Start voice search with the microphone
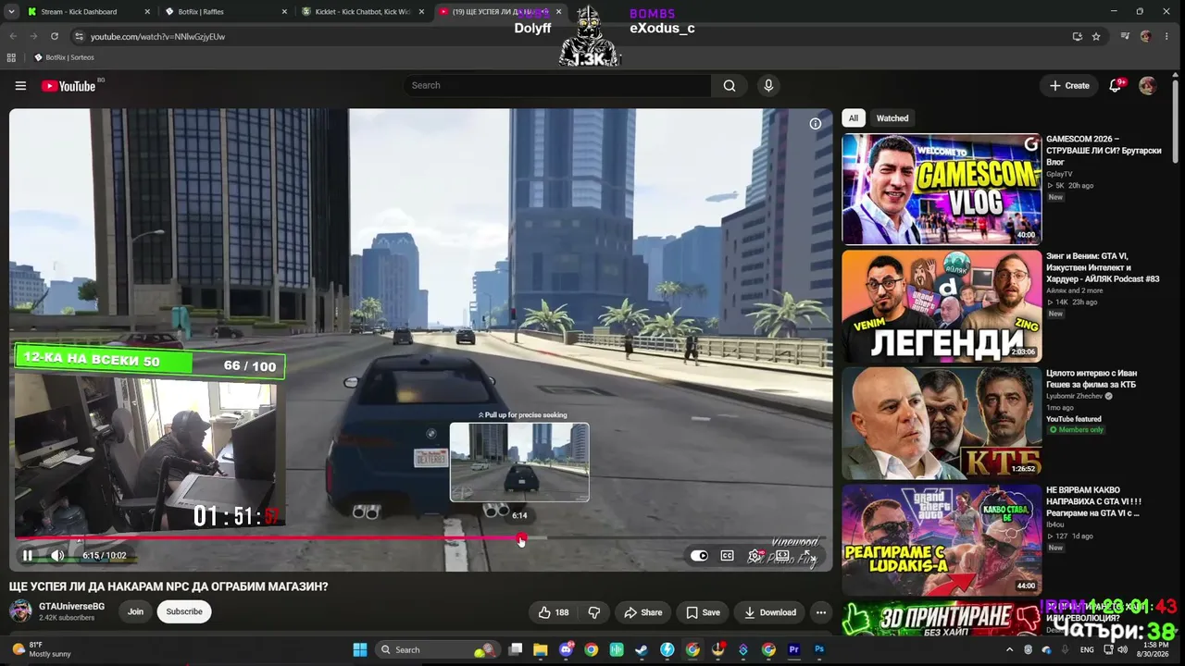The image size is (1185, 666). [768, 85]
